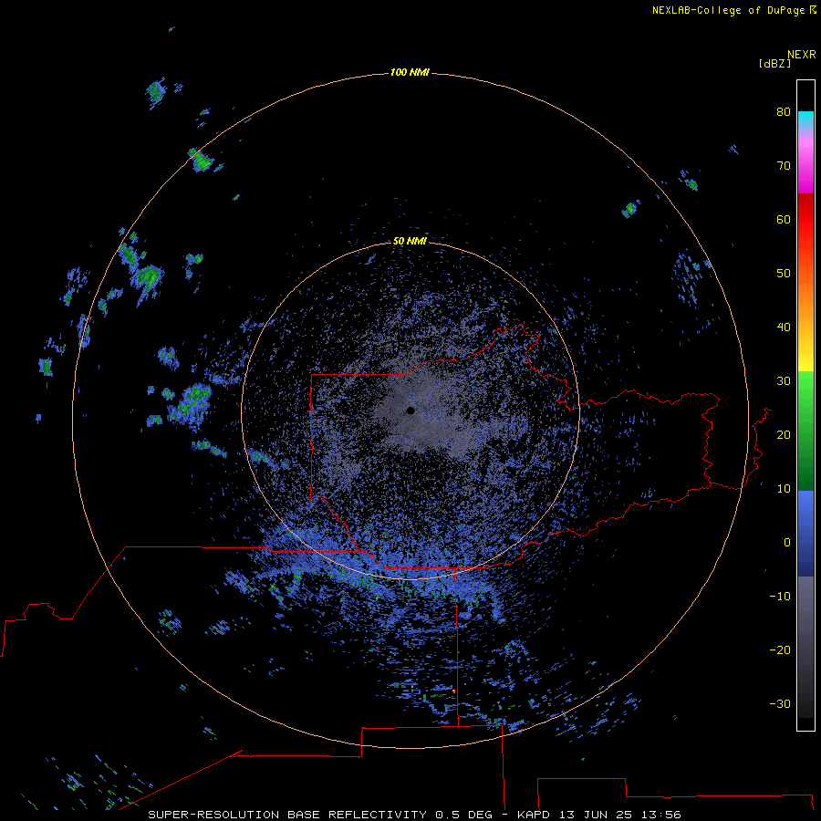Click the cyan top segment of color bar

coord(805,120)
